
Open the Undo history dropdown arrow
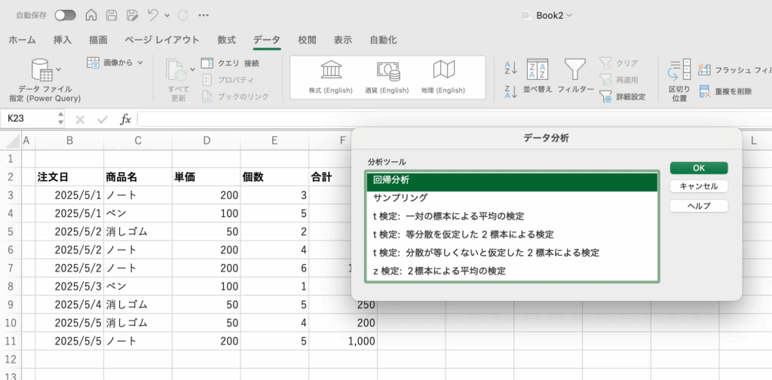(167, 16)
